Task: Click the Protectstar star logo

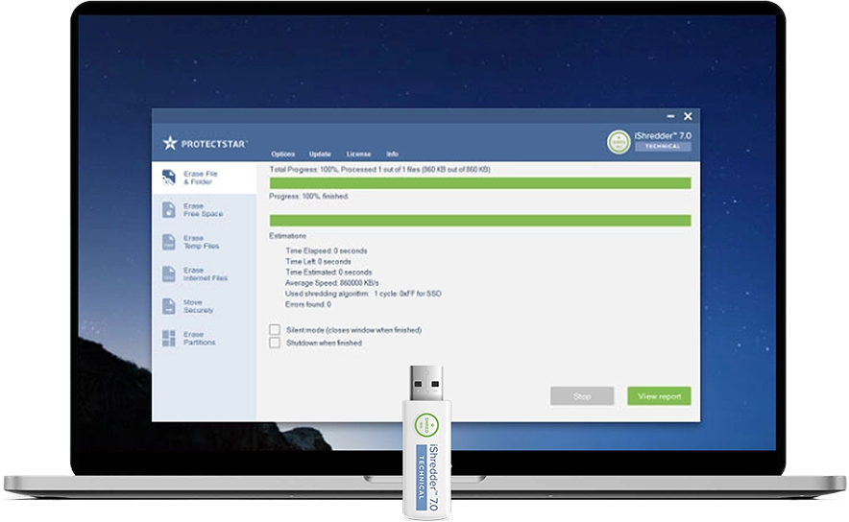Action: click(x=170, y=143)
